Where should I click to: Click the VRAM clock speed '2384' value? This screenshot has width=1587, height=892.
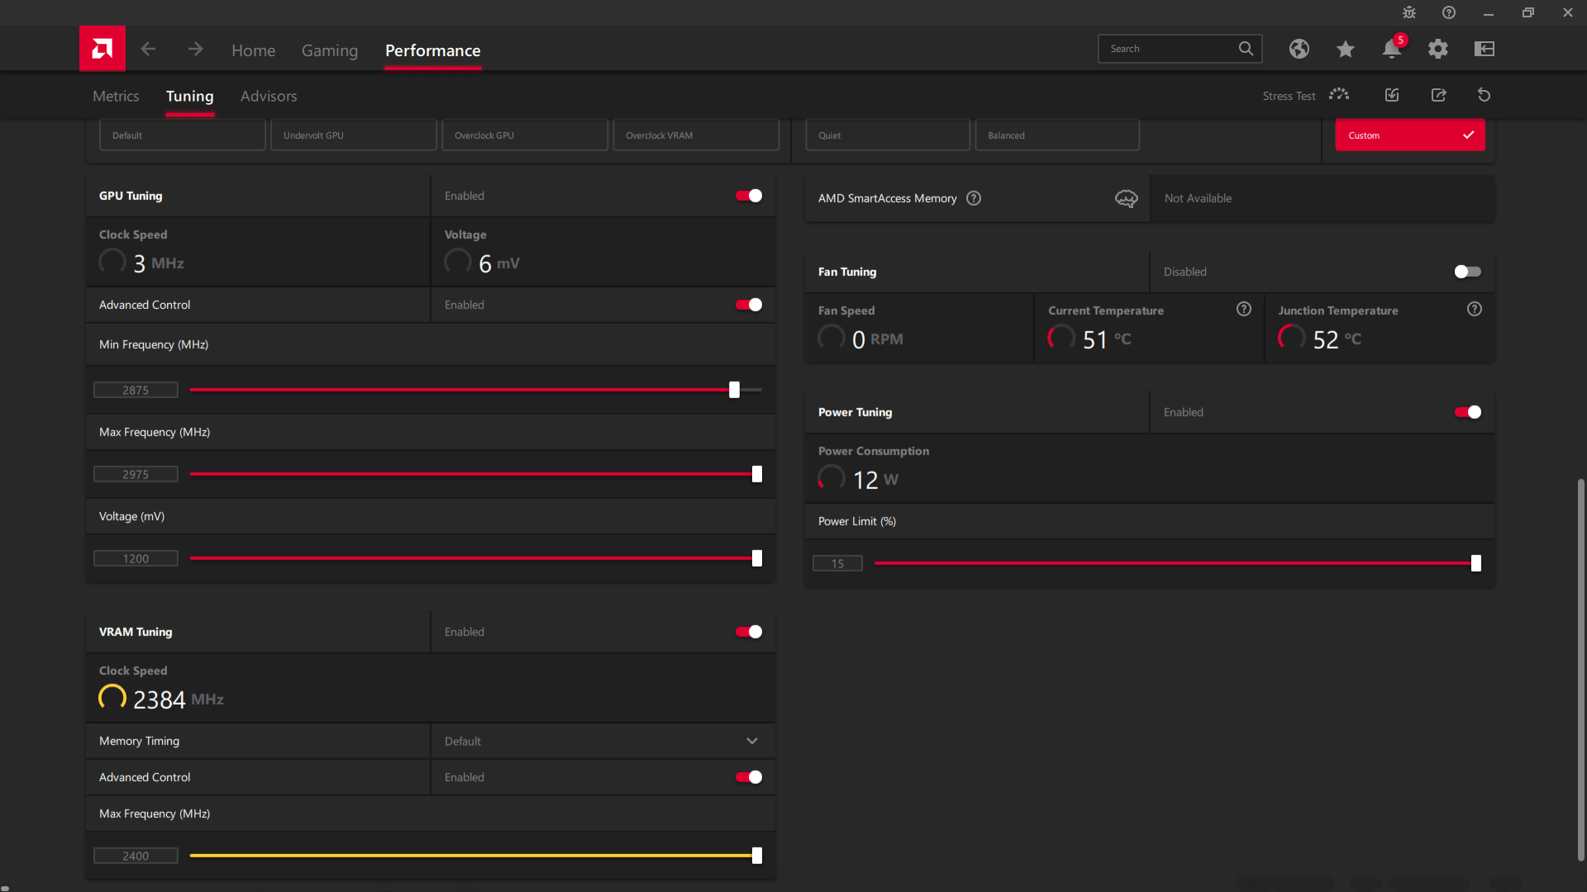160,700
